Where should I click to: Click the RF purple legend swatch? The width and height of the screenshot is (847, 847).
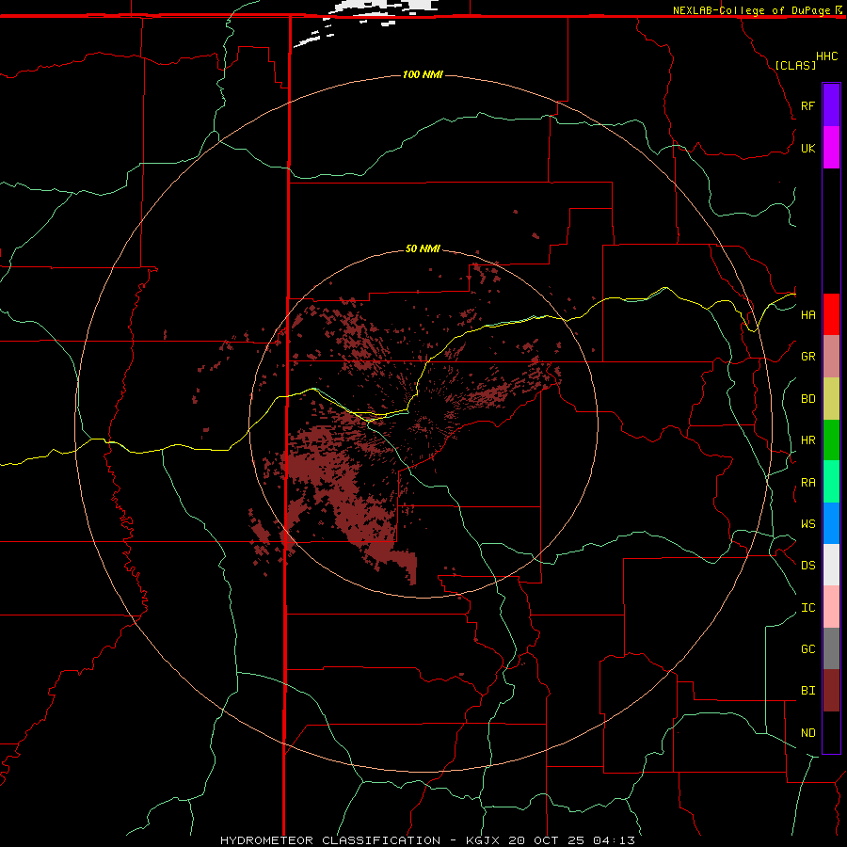[831, 105]
